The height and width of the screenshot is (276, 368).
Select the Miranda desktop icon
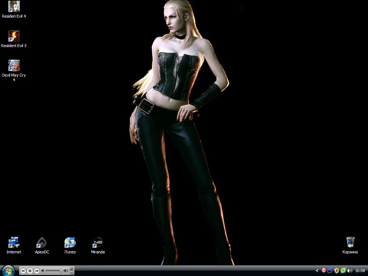tap(98, 245)
